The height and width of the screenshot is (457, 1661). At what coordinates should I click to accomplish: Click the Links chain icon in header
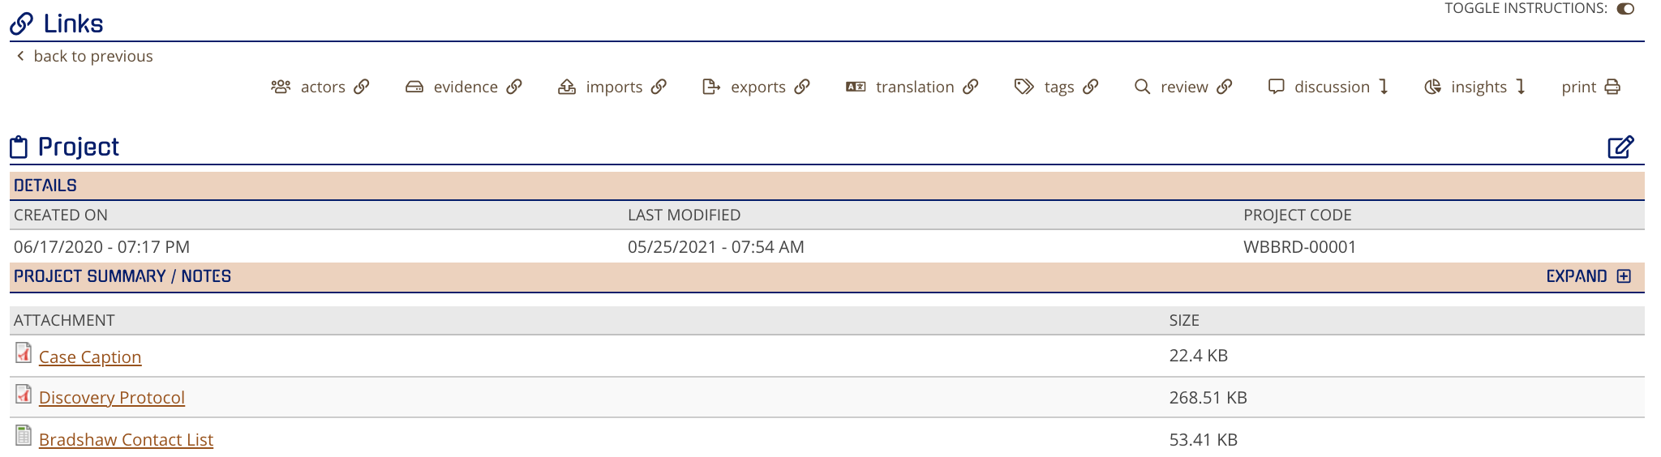[x=22, y=24]
